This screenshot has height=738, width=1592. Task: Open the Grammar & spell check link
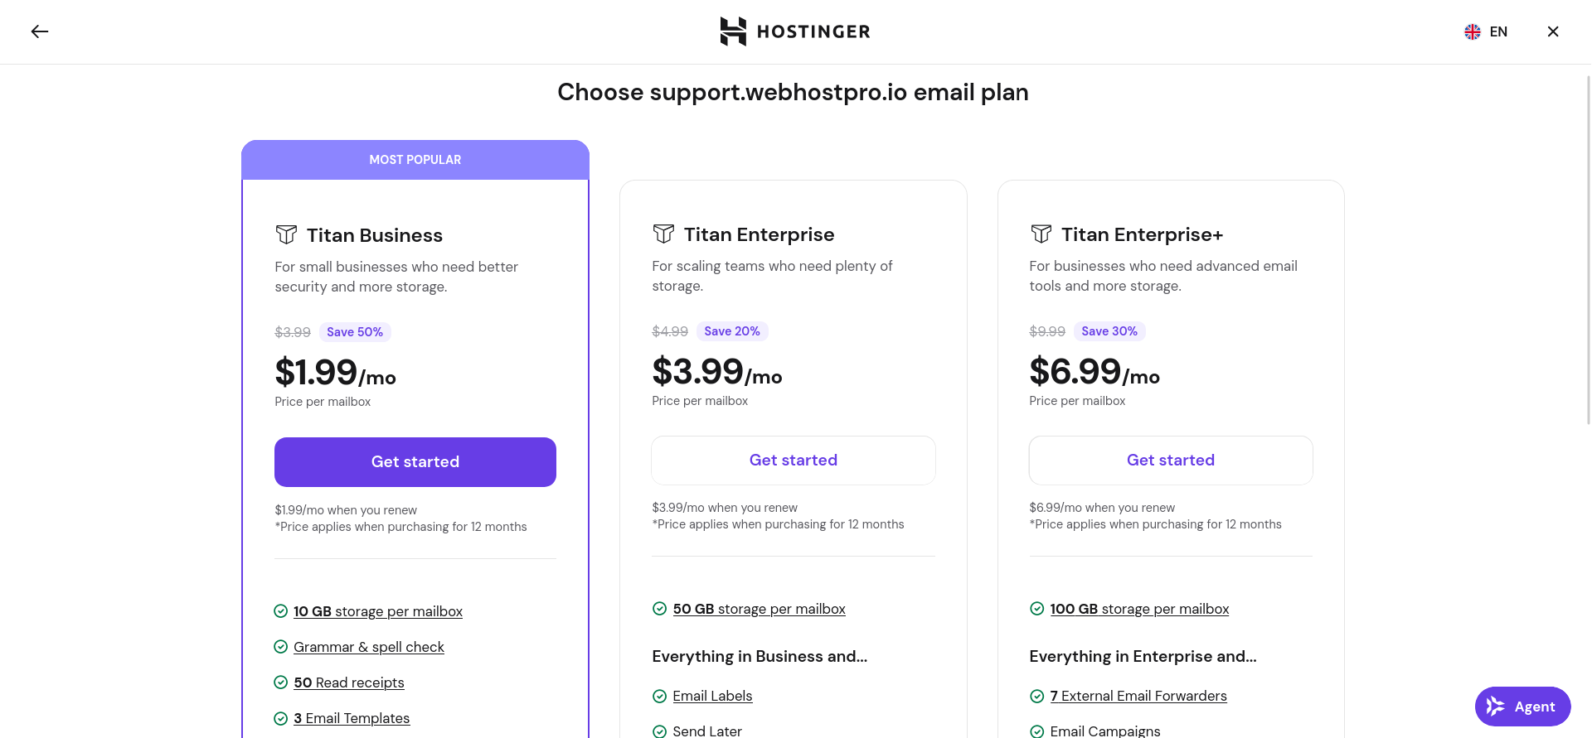(369, 647)
